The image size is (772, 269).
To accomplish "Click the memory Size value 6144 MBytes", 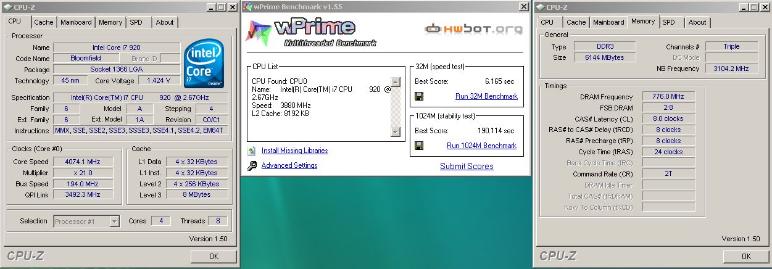I will [604, 58].
